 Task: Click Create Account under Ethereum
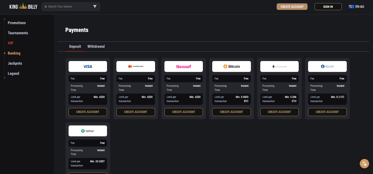[x=279, y=112]
